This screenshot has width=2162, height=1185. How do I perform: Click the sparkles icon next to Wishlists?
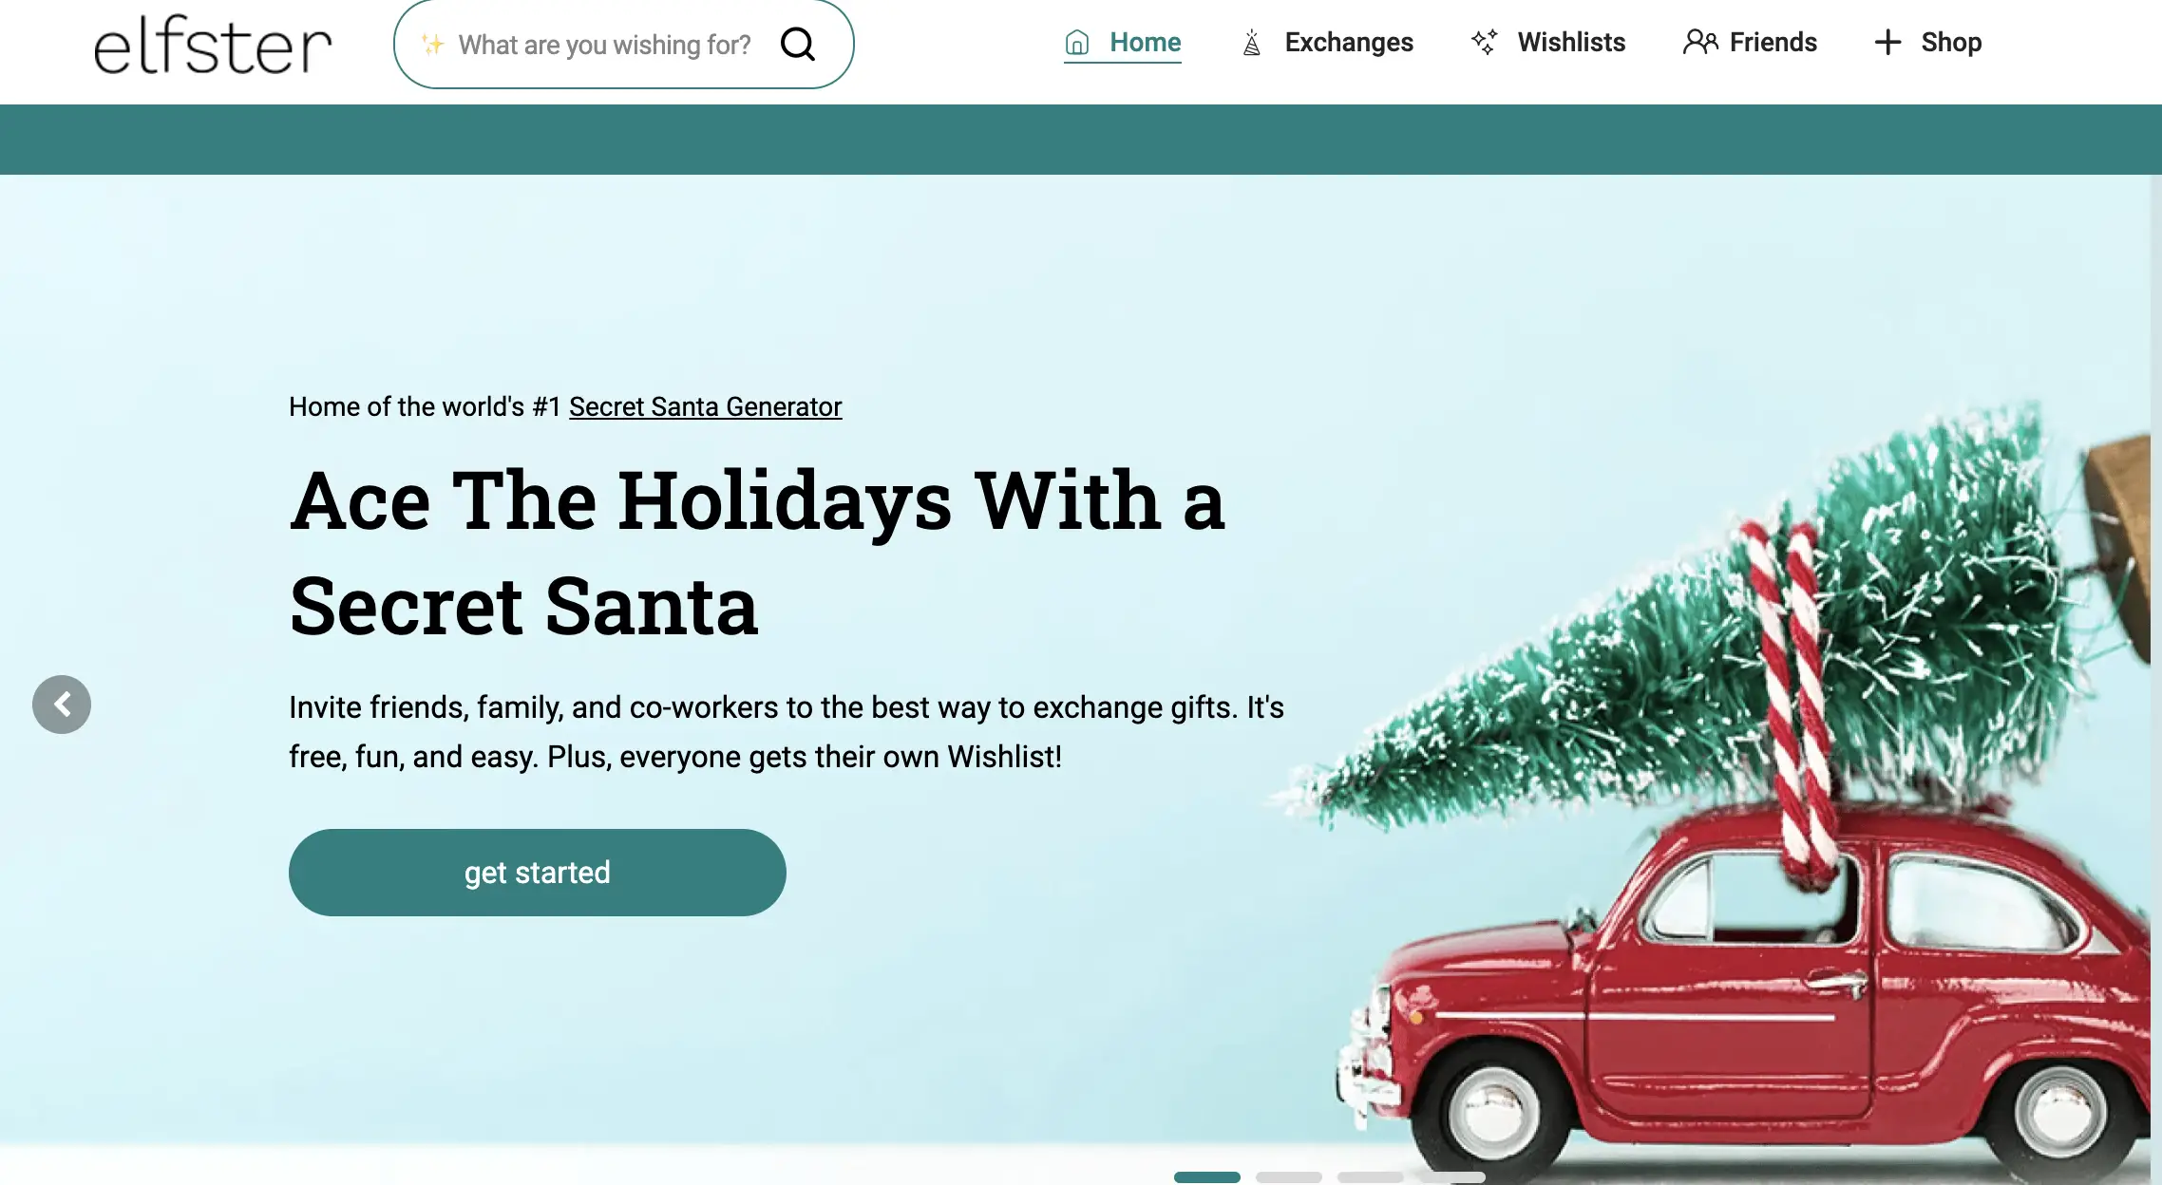1484,42
